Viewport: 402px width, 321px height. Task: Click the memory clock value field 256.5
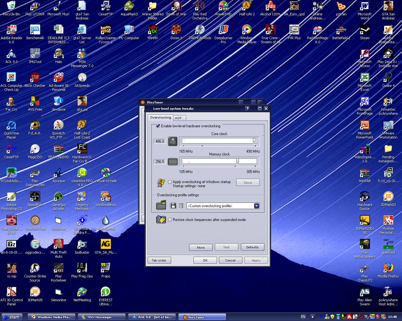160,162
